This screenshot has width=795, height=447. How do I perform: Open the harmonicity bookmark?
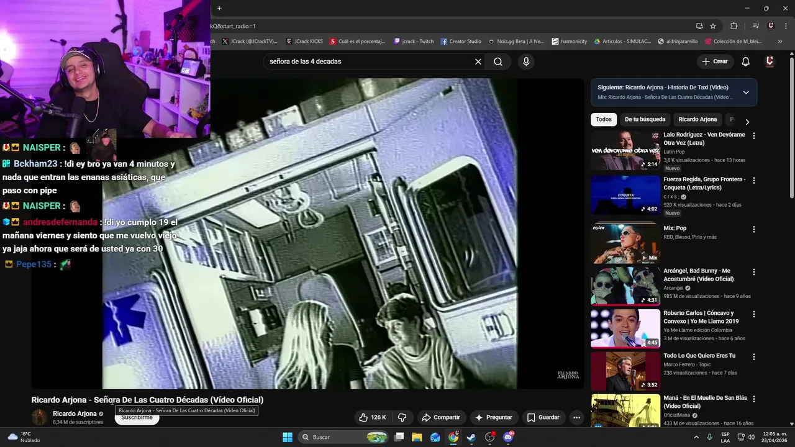[x=569, y=42]
